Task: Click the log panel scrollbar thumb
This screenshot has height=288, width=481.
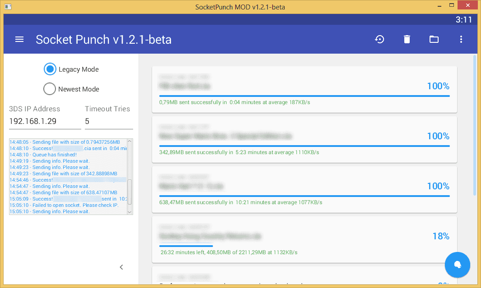Action: (129, 192)
